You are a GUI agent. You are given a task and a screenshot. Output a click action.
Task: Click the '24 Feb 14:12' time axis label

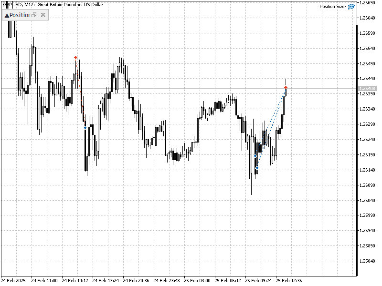point(75,280)
